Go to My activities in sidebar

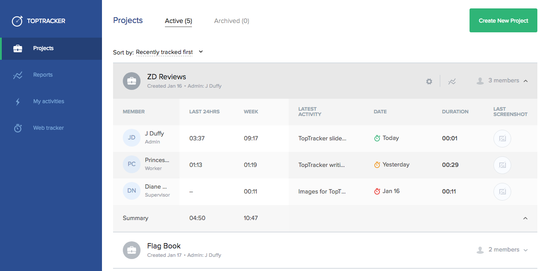tap(48, 101)
